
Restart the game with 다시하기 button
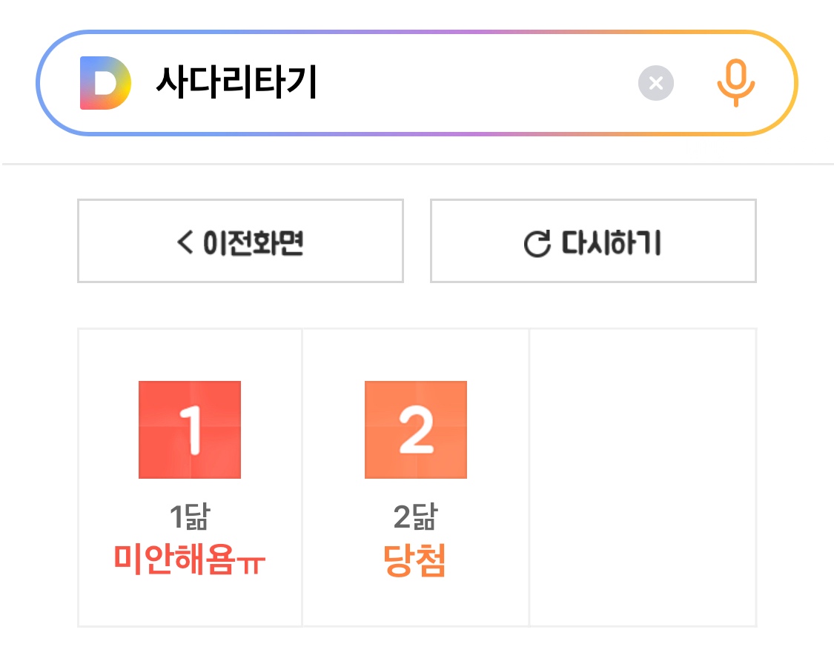tap(593, 242)
